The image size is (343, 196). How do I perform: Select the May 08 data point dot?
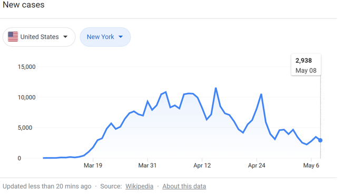point(320,140)
